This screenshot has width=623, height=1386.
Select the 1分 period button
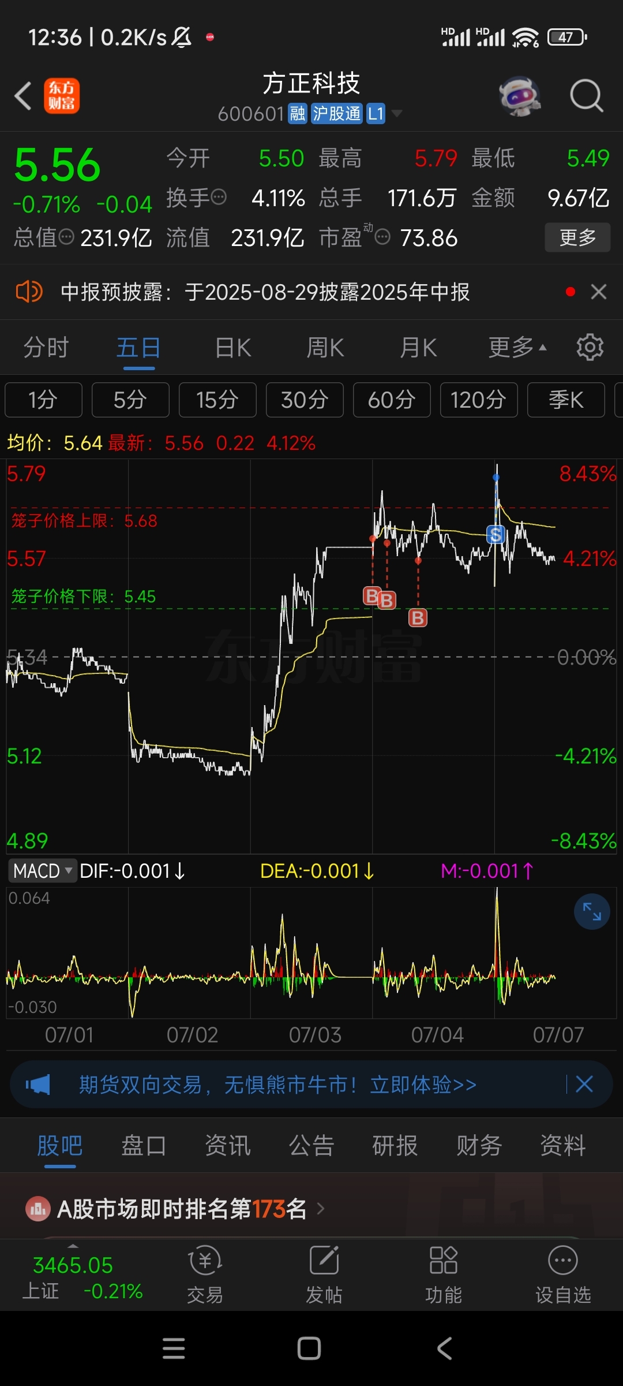[43, 400]
